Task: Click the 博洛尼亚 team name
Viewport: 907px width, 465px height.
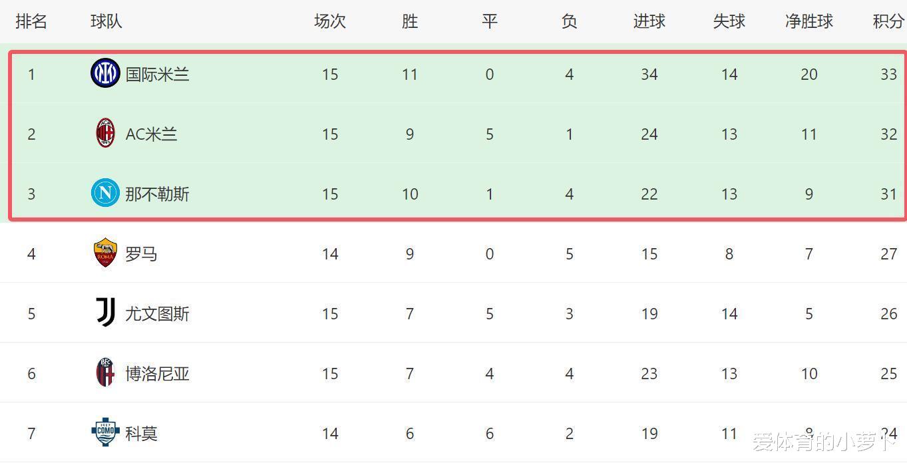Action: pyautogui.click(x=158, y=373)
